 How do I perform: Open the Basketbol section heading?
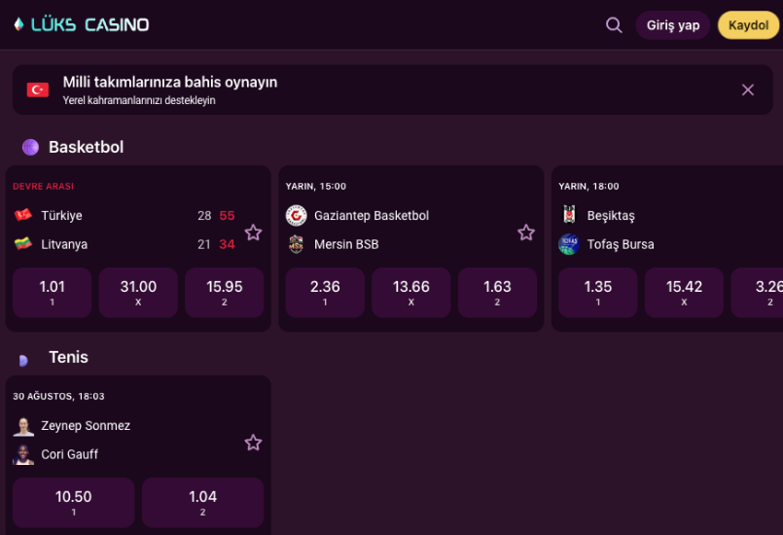pos(86,147)
